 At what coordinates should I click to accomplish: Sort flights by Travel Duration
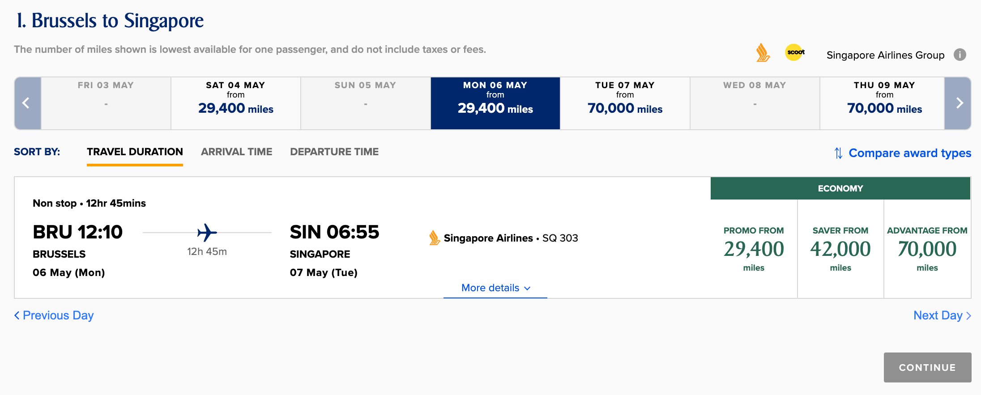point(135,152)
